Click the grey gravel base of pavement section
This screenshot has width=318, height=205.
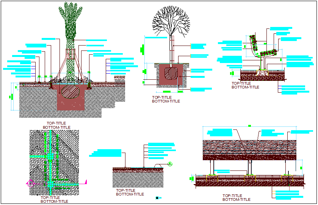(138, 179)
